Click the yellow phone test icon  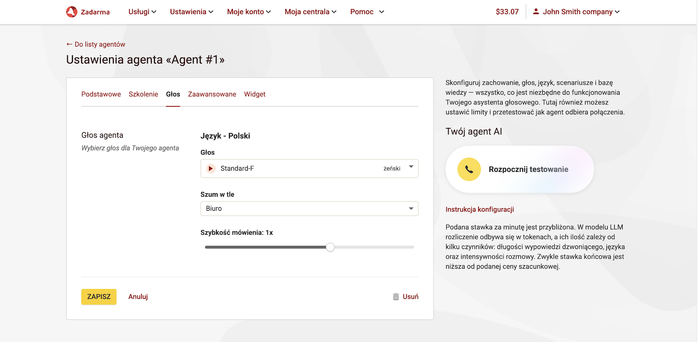pos(469,169)
